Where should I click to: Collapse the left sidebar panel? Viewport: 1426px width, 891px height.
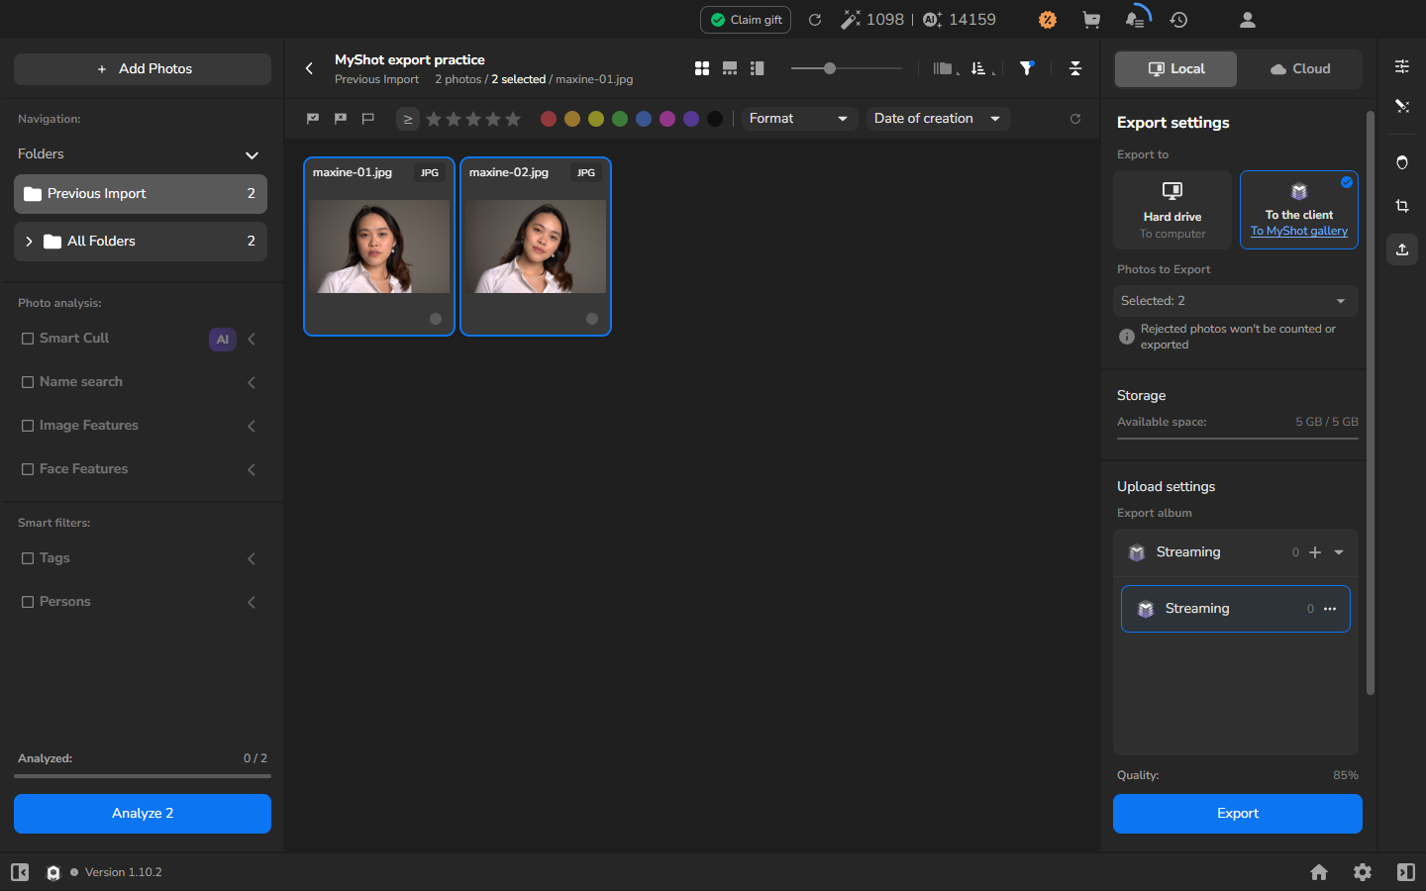pos(20,872)
